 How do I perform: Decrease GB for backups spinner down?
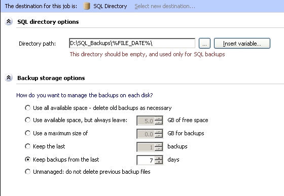click(x=159, y=136)
